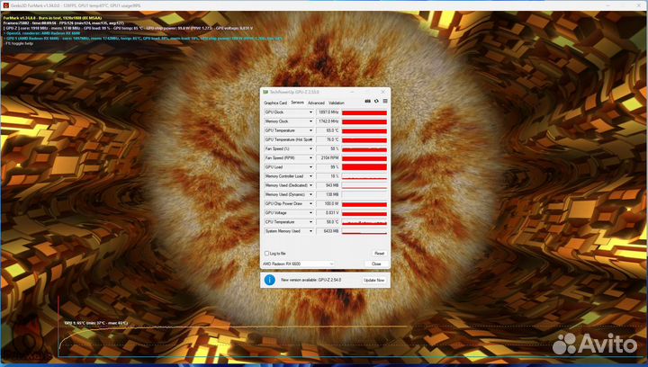Click the GPU Load value 99 %
648x367 pixels.
point(328,167)
